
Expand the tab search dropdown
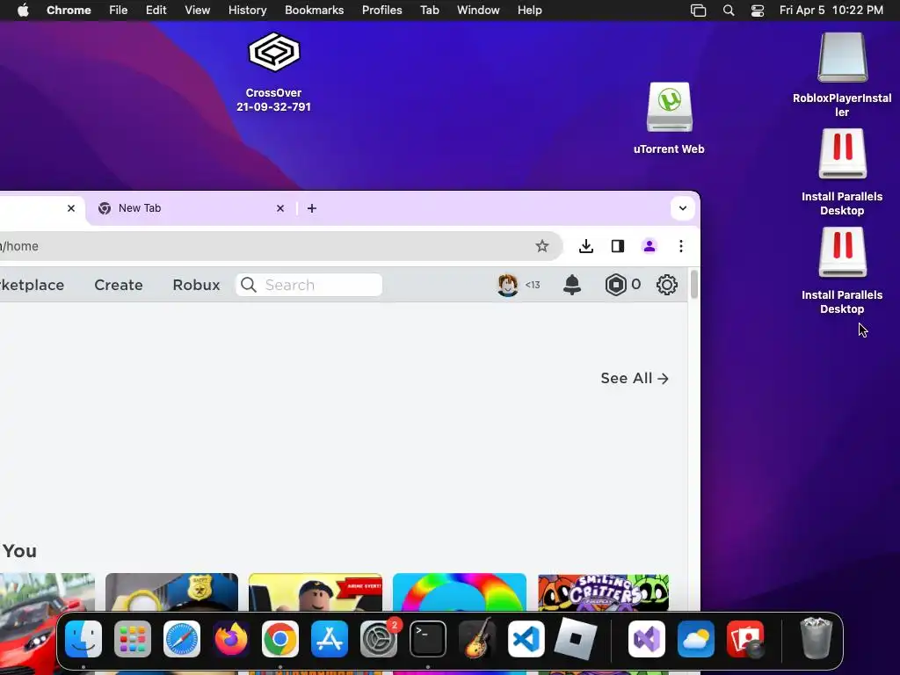pos(682,208)
